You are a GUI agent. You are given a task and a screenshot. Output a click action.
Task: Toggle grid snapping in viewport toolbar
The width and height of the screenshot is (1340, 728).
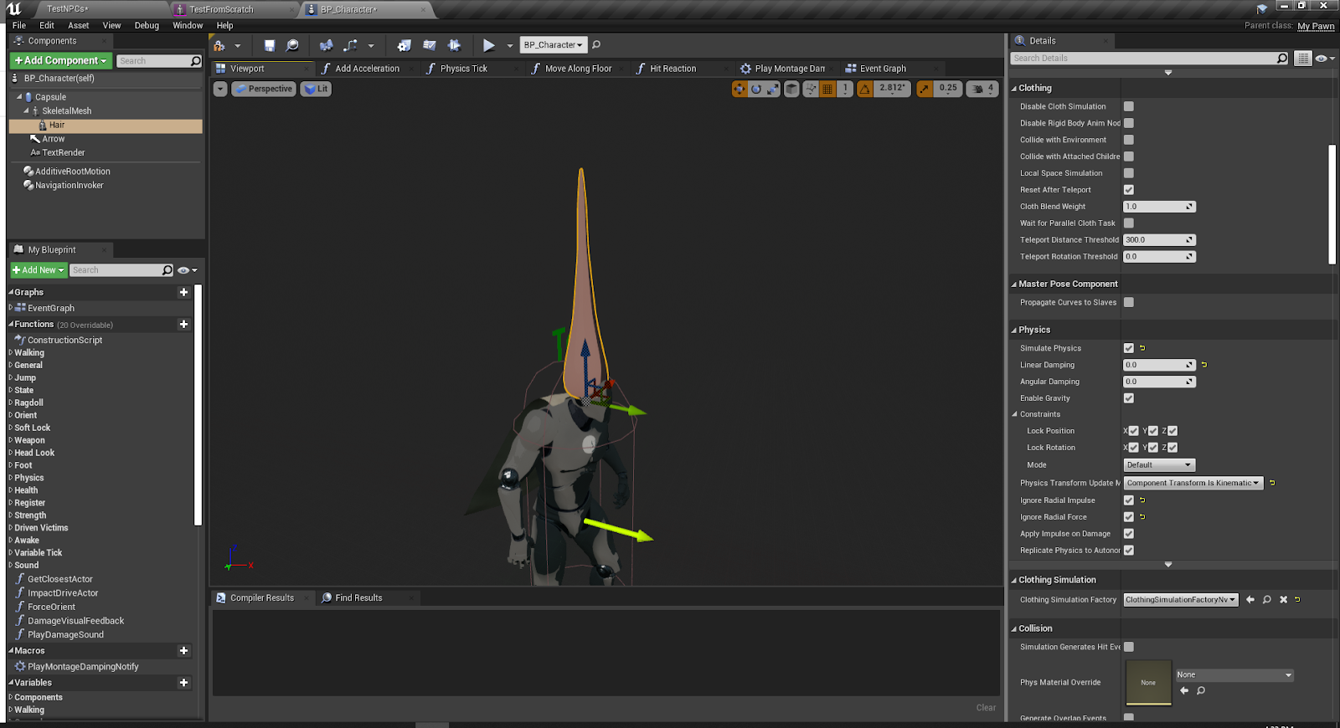[827, 89]
